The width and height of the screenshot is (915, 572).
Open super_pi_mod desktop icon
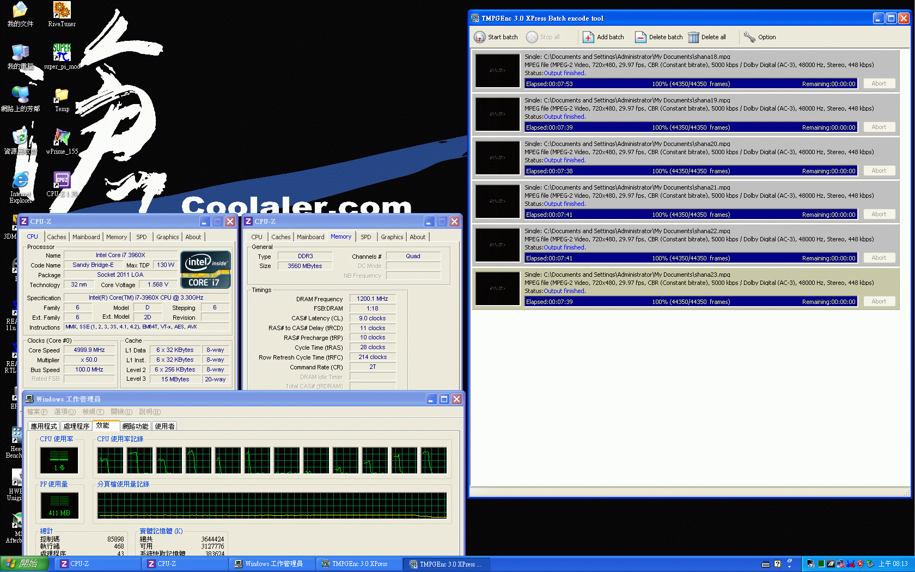pos(62,57)
